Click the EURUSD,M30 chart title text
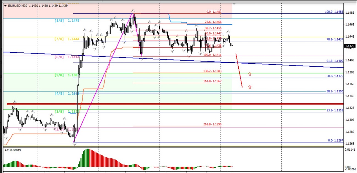The image size is (357, 173). [x=18, y=5]
